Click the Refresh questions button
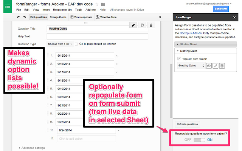Image resolution: width=242 pixels, height=151 pixels. pyautogui.click(x=187, y=124)
